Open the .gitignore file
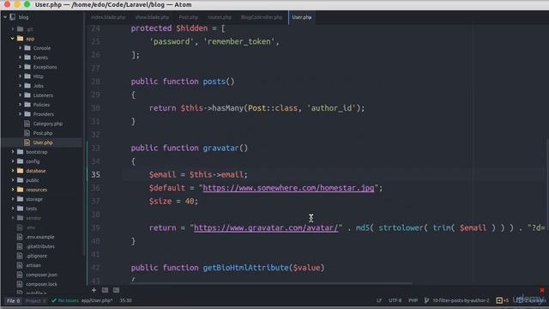This screenshot has width=549, height=309. 36,256
